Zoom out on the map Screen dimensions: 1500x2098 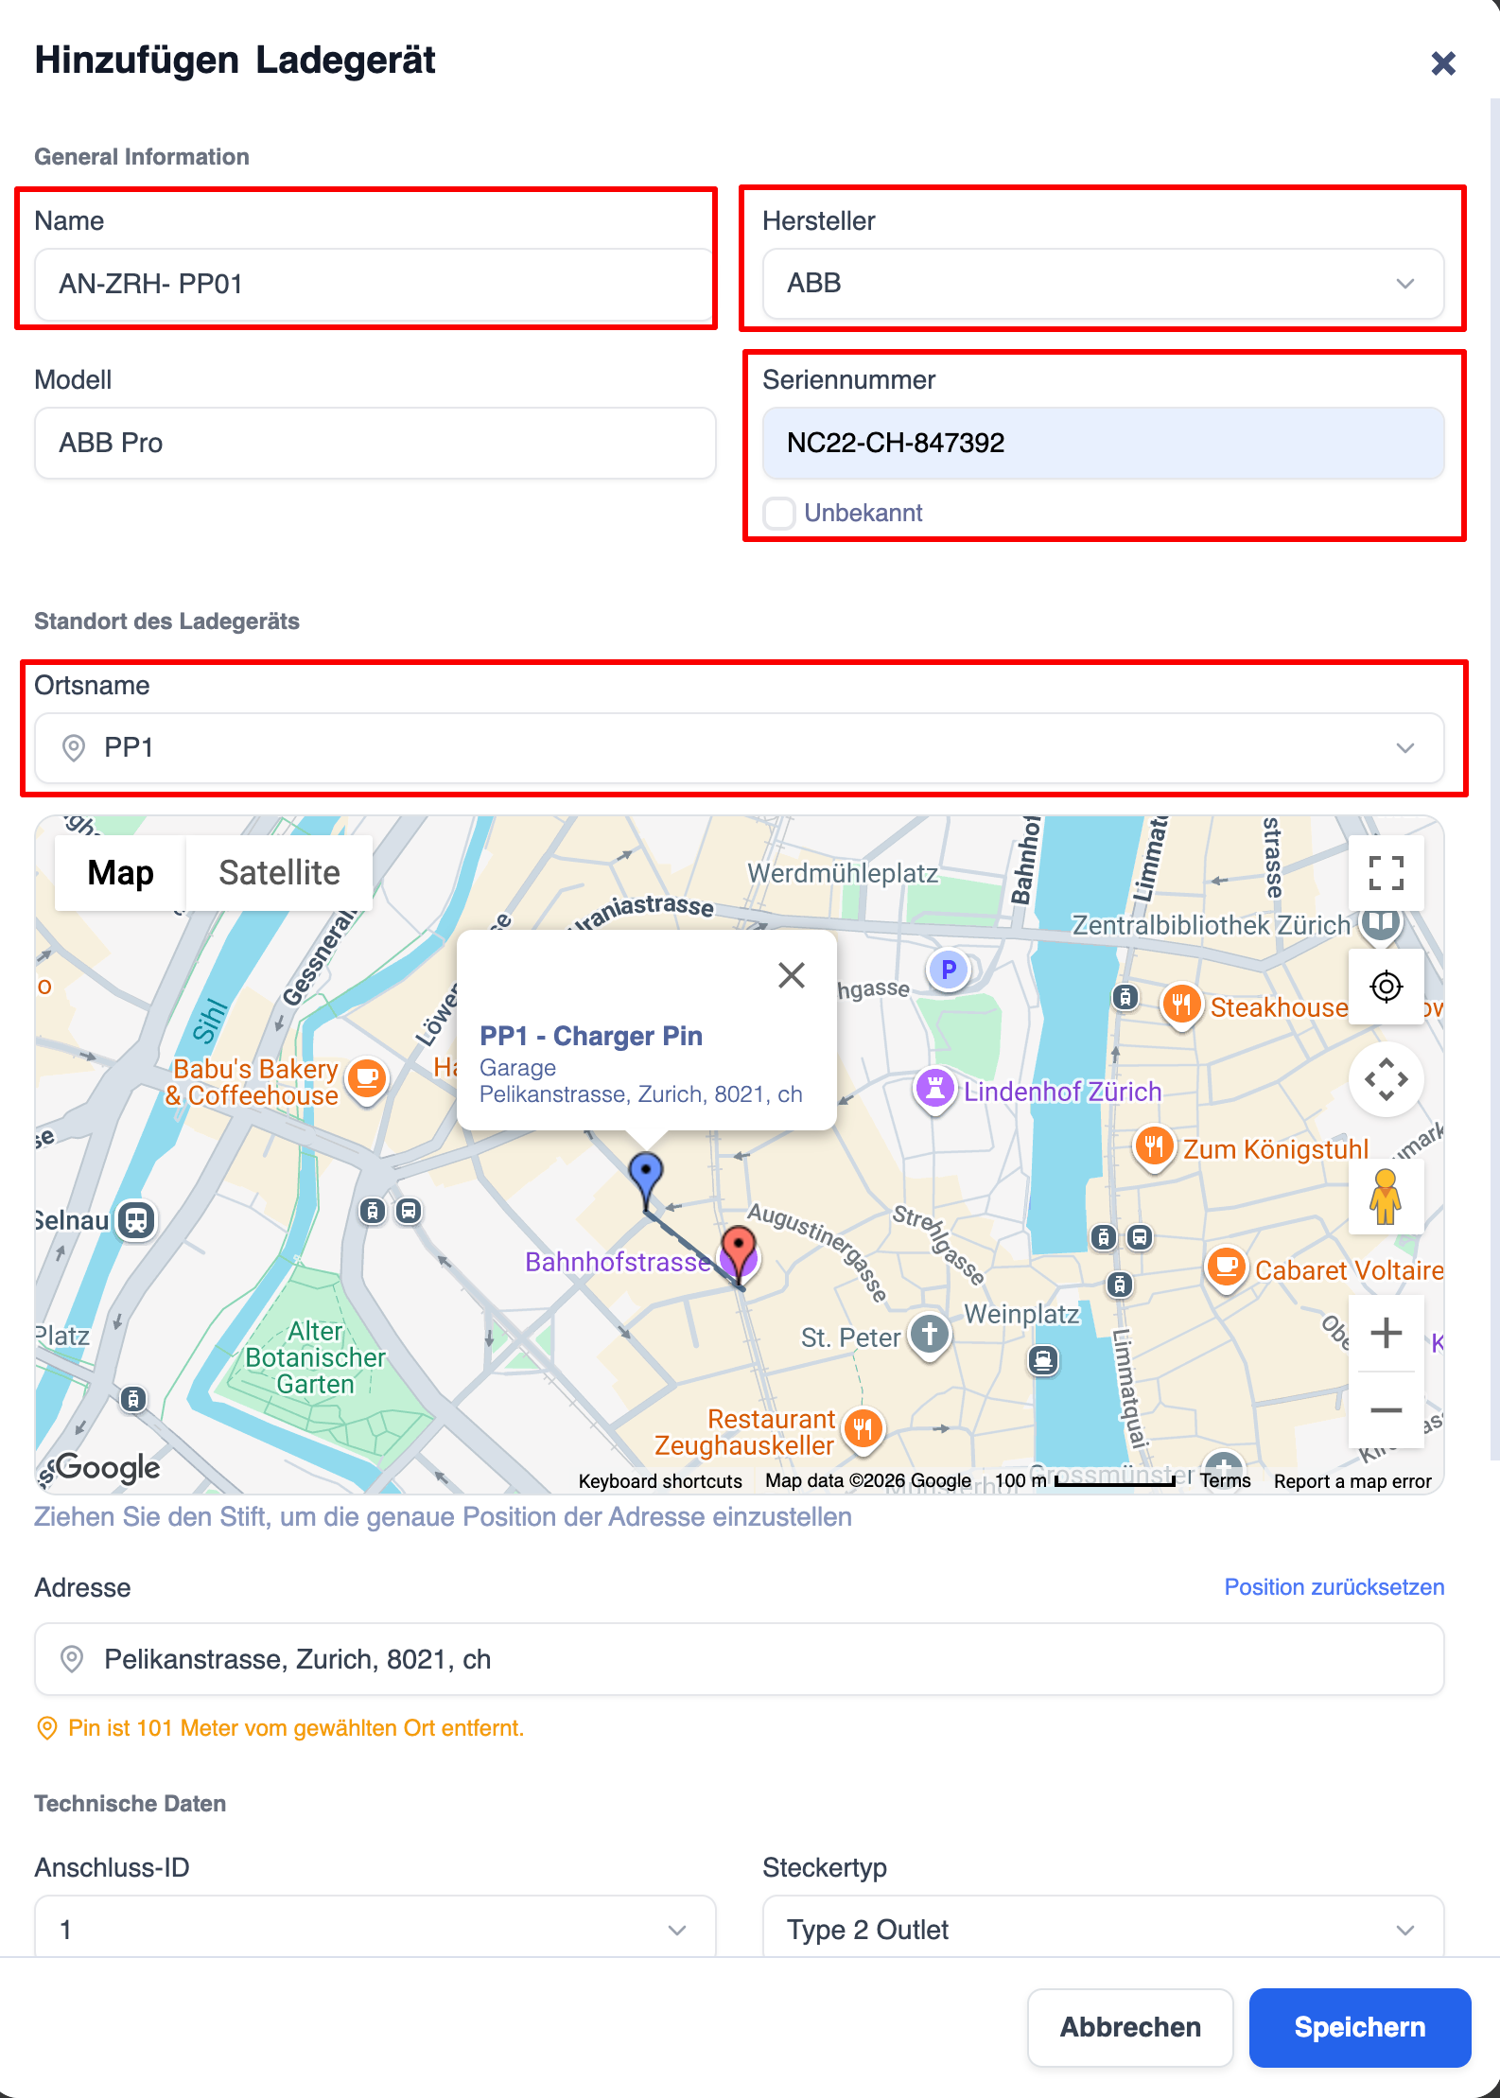click(1386, 1410)
